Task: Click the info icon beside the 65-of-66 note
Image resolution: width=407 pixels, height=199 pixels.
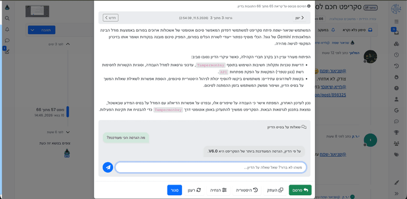Action: (x=308, y=6)
